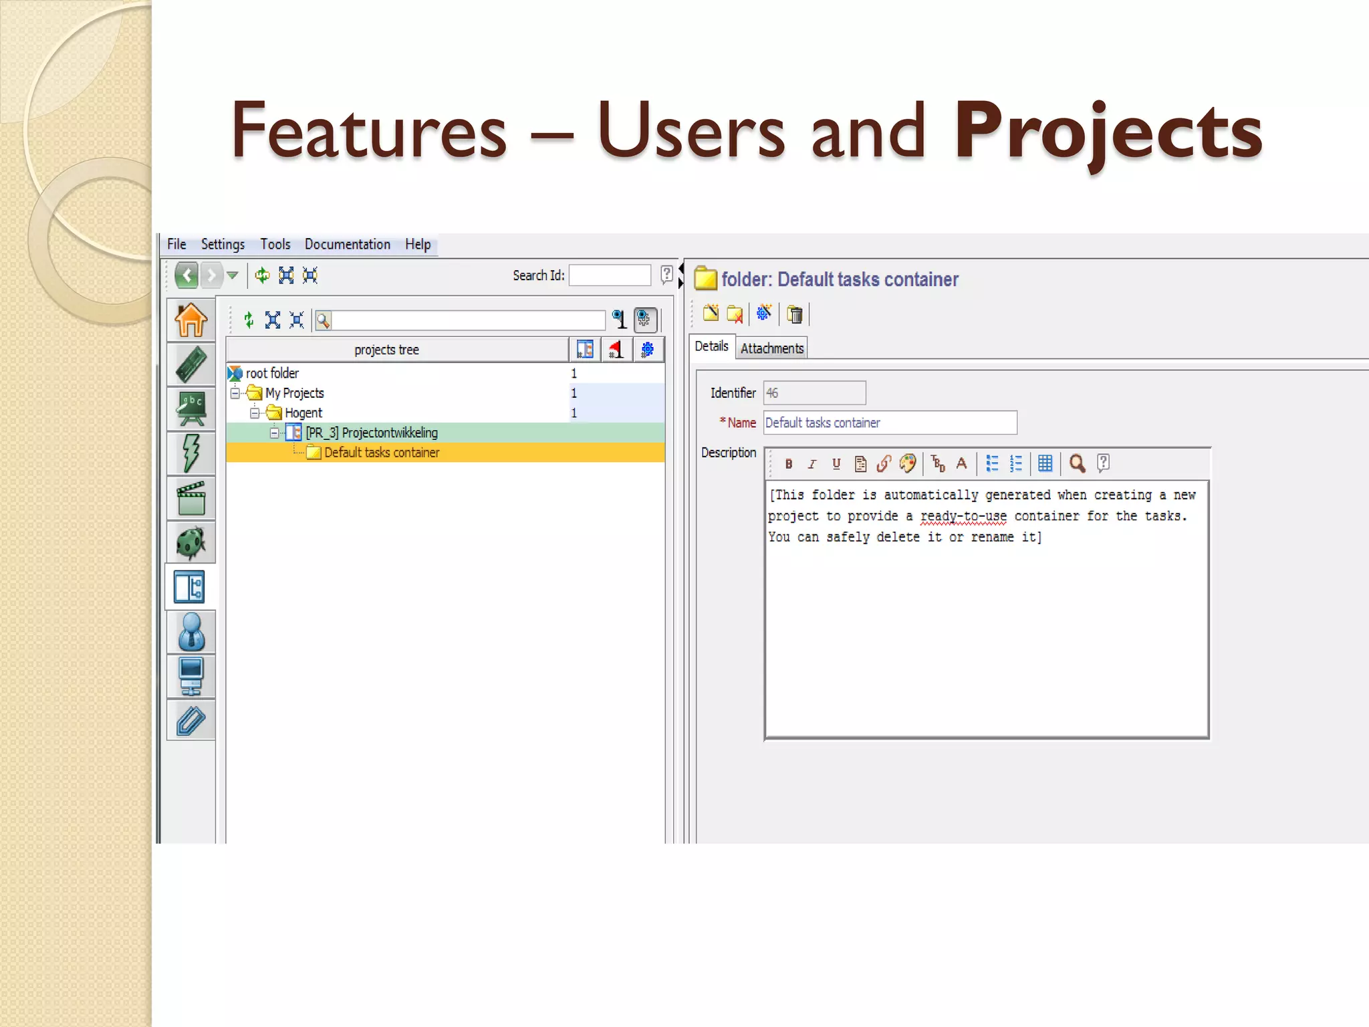Image resolution: width=1369 pixels, height=1027 pixels.
Task: Open the clapperboard sidebar section
Action: pos(191,498)
